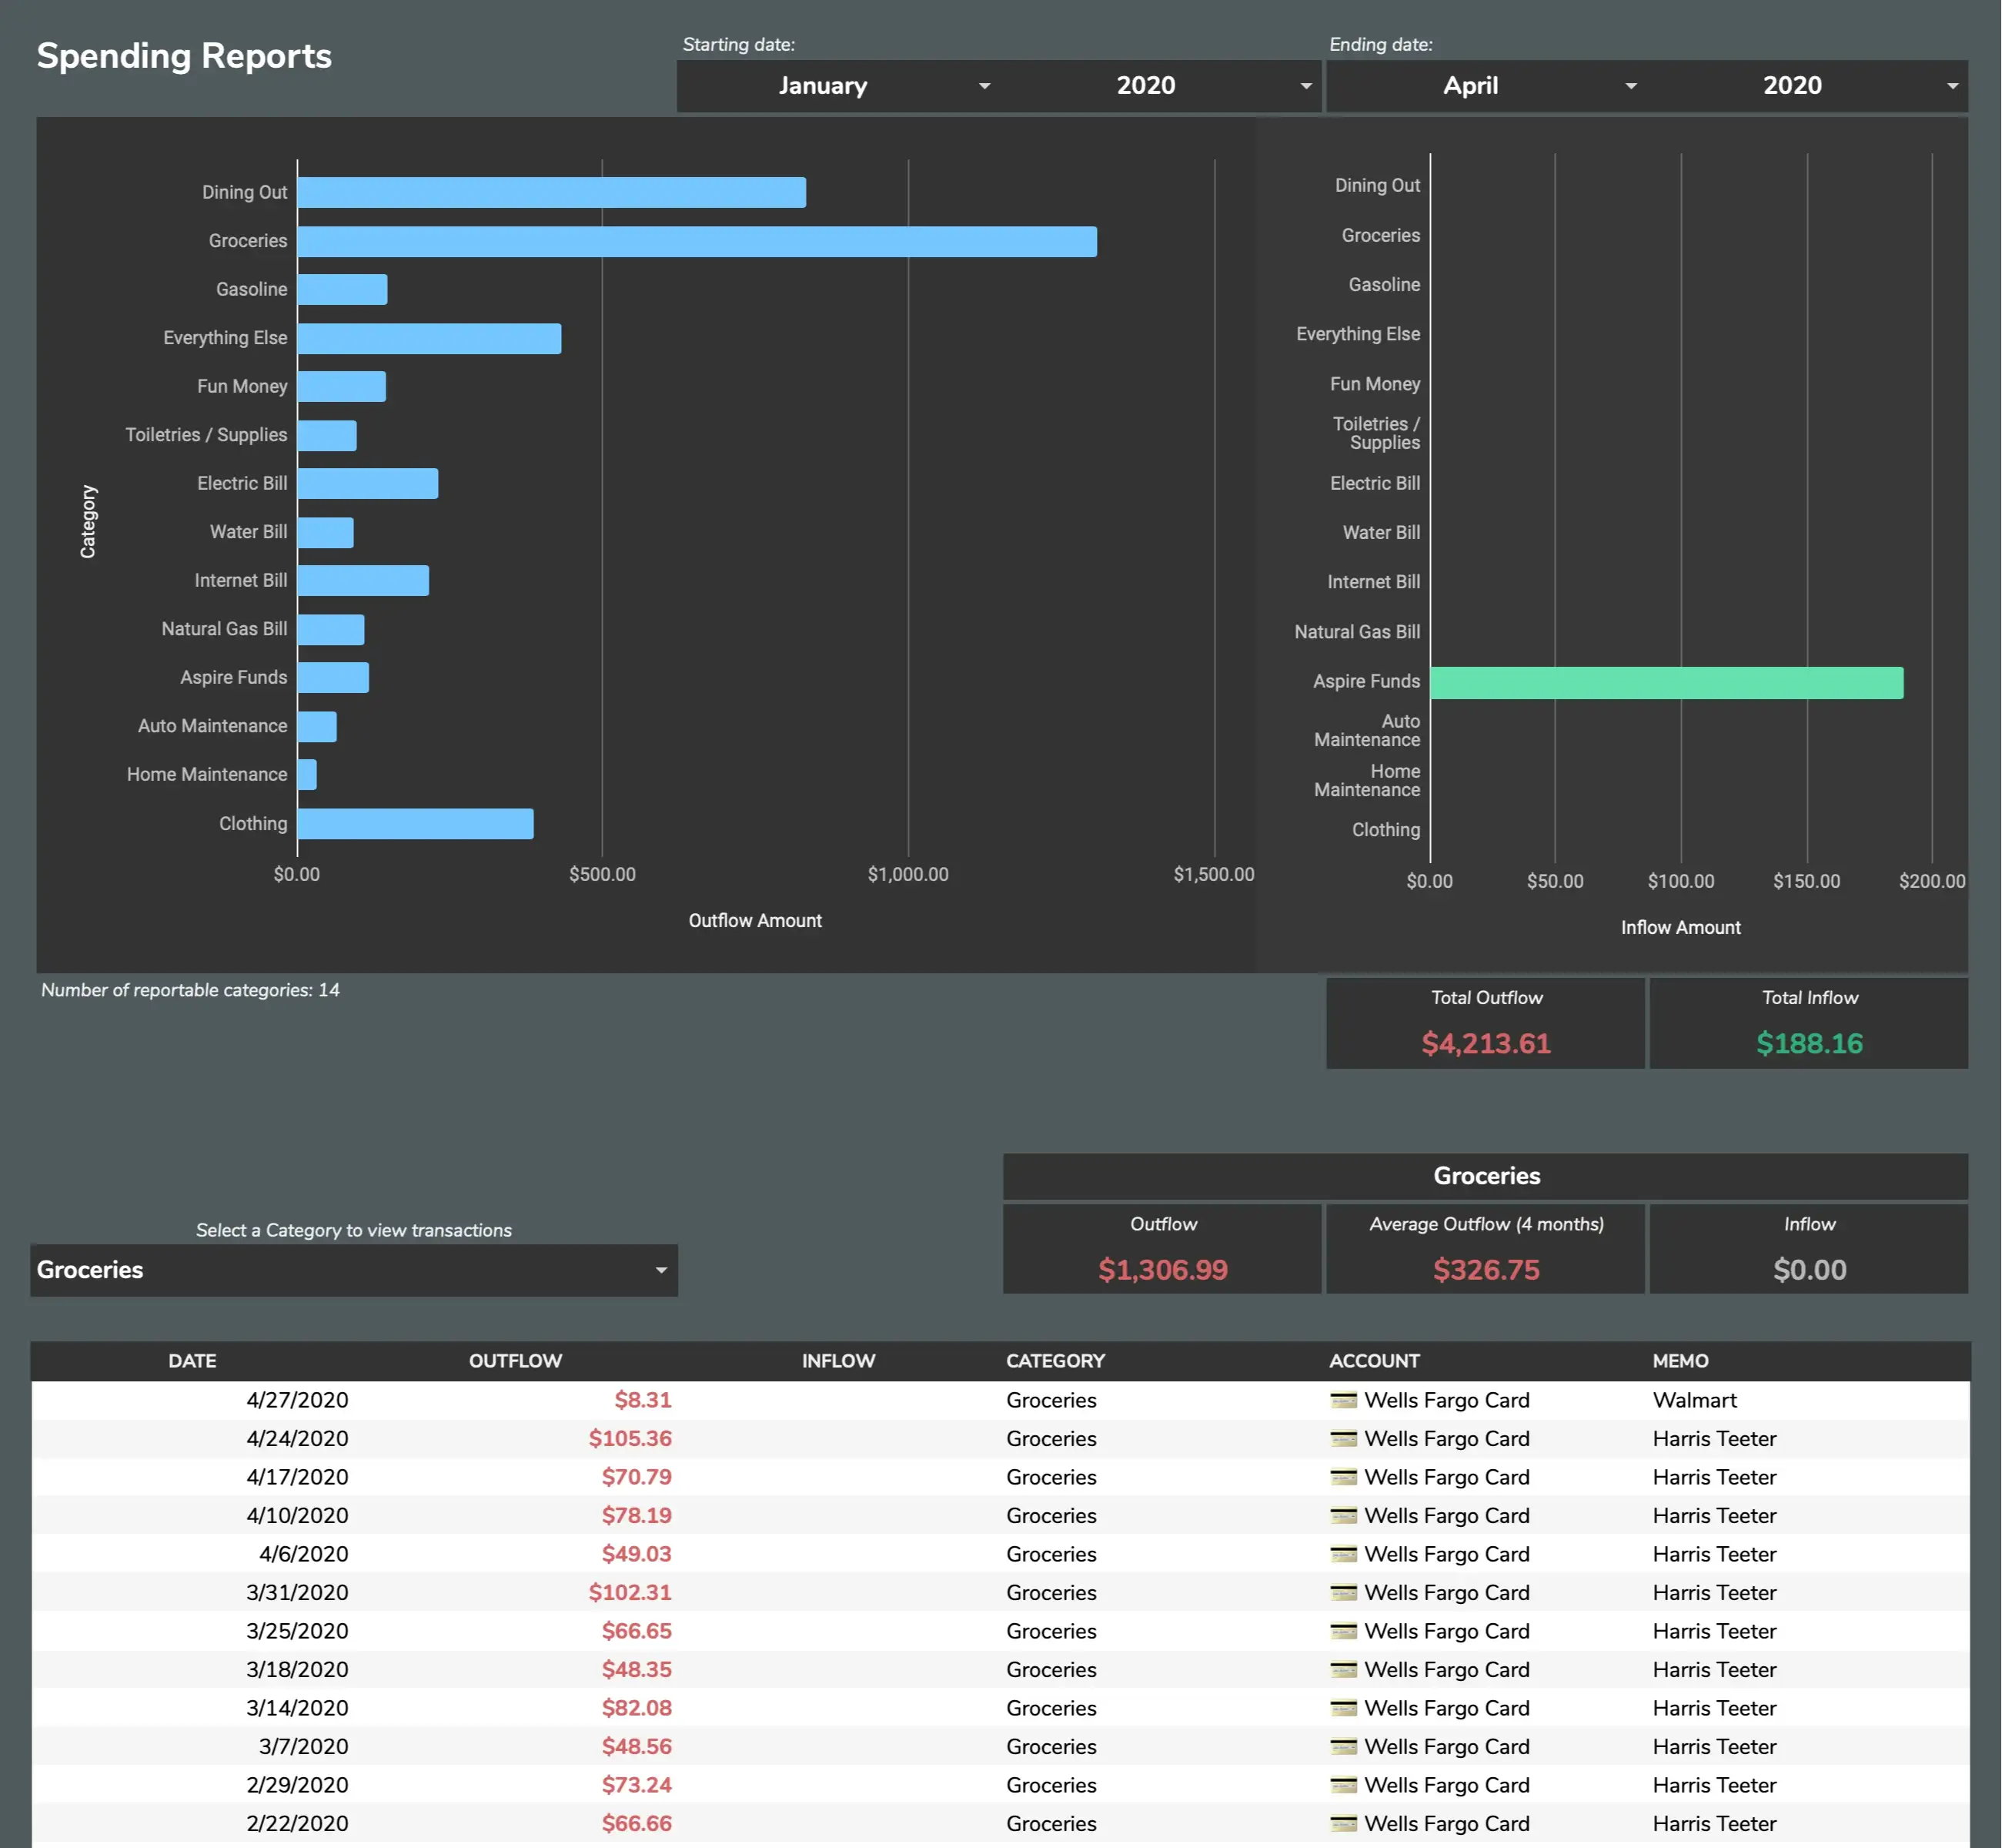The height and width of the screenshot is (1848, 2002).
Task: Click the card icon in the 4/6/2020 row
Action: pos(1343,1554)
